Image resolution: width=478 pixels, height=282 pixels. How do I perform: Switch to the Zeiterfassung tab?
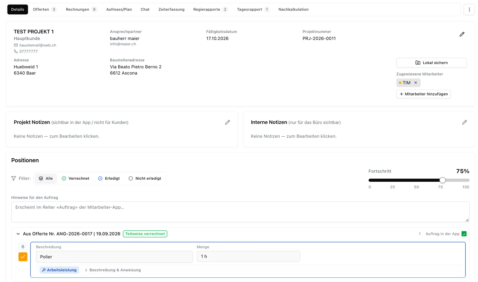click(171, 10)
